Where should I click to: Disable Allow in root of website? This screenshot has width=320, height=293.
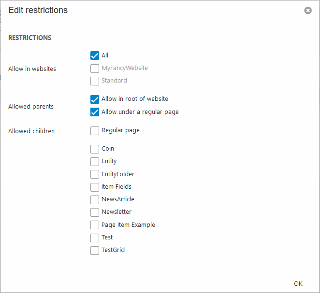(x=95, y=99)
